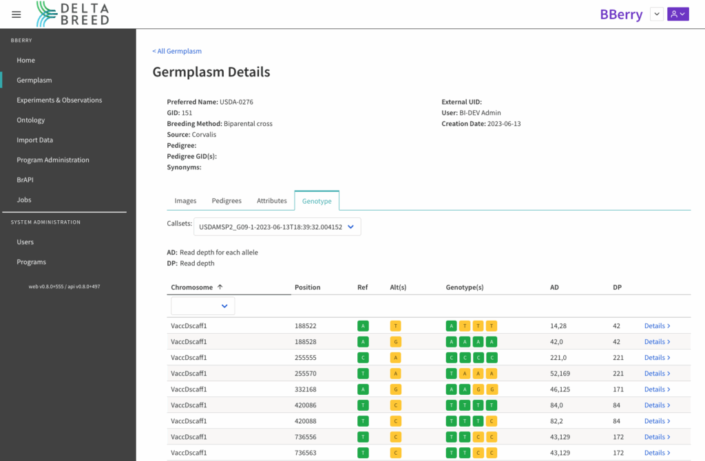Click green Ref allele A badge for position 188522

[x=362, y=326]
